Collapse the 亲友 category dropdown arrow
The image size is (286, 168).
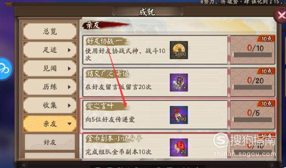[69, 124]
